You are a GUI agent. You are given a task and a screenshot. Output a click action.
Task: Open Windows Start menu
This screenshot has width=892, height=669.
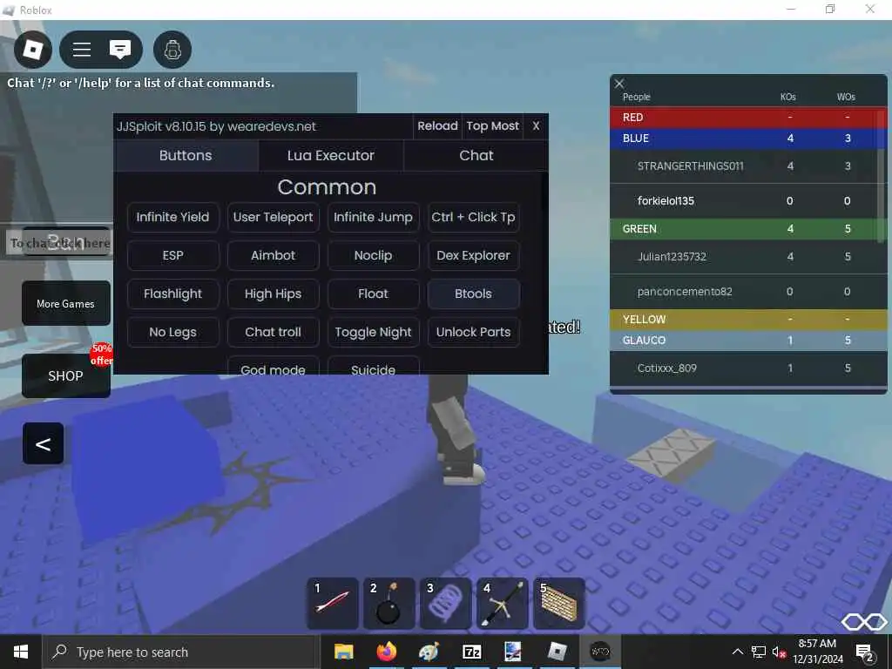[x=21, y=652]
